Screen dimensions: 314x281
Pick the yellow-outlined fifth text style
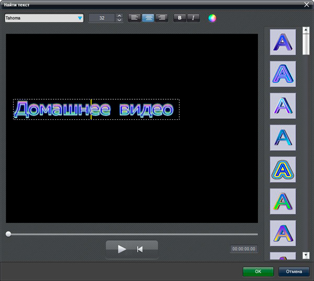283,170
